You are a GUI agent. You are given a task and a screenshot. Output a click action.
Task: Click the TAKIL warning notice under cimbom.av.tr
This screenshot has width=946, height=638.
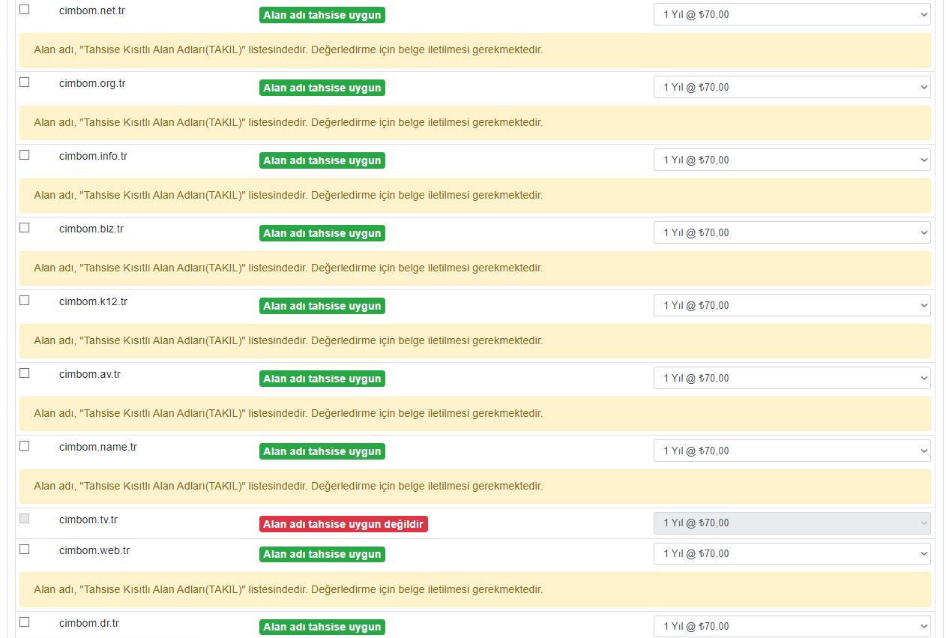(475, 414)
